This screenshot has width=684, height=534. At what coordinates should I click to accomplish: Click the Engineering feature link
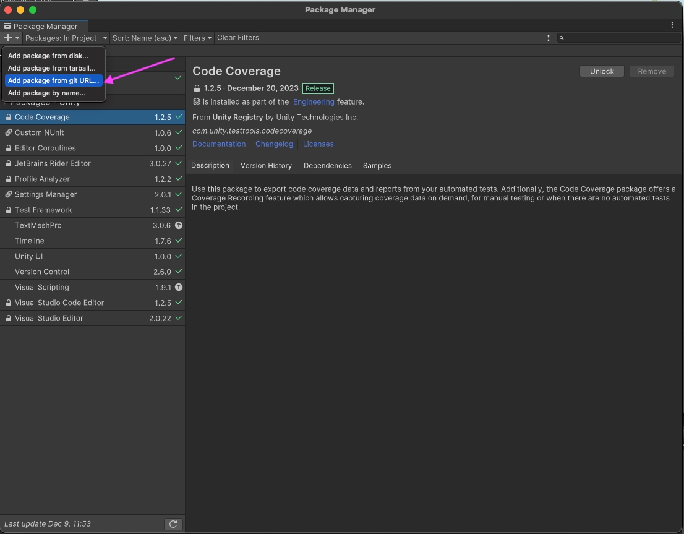(x=314, y=102)
